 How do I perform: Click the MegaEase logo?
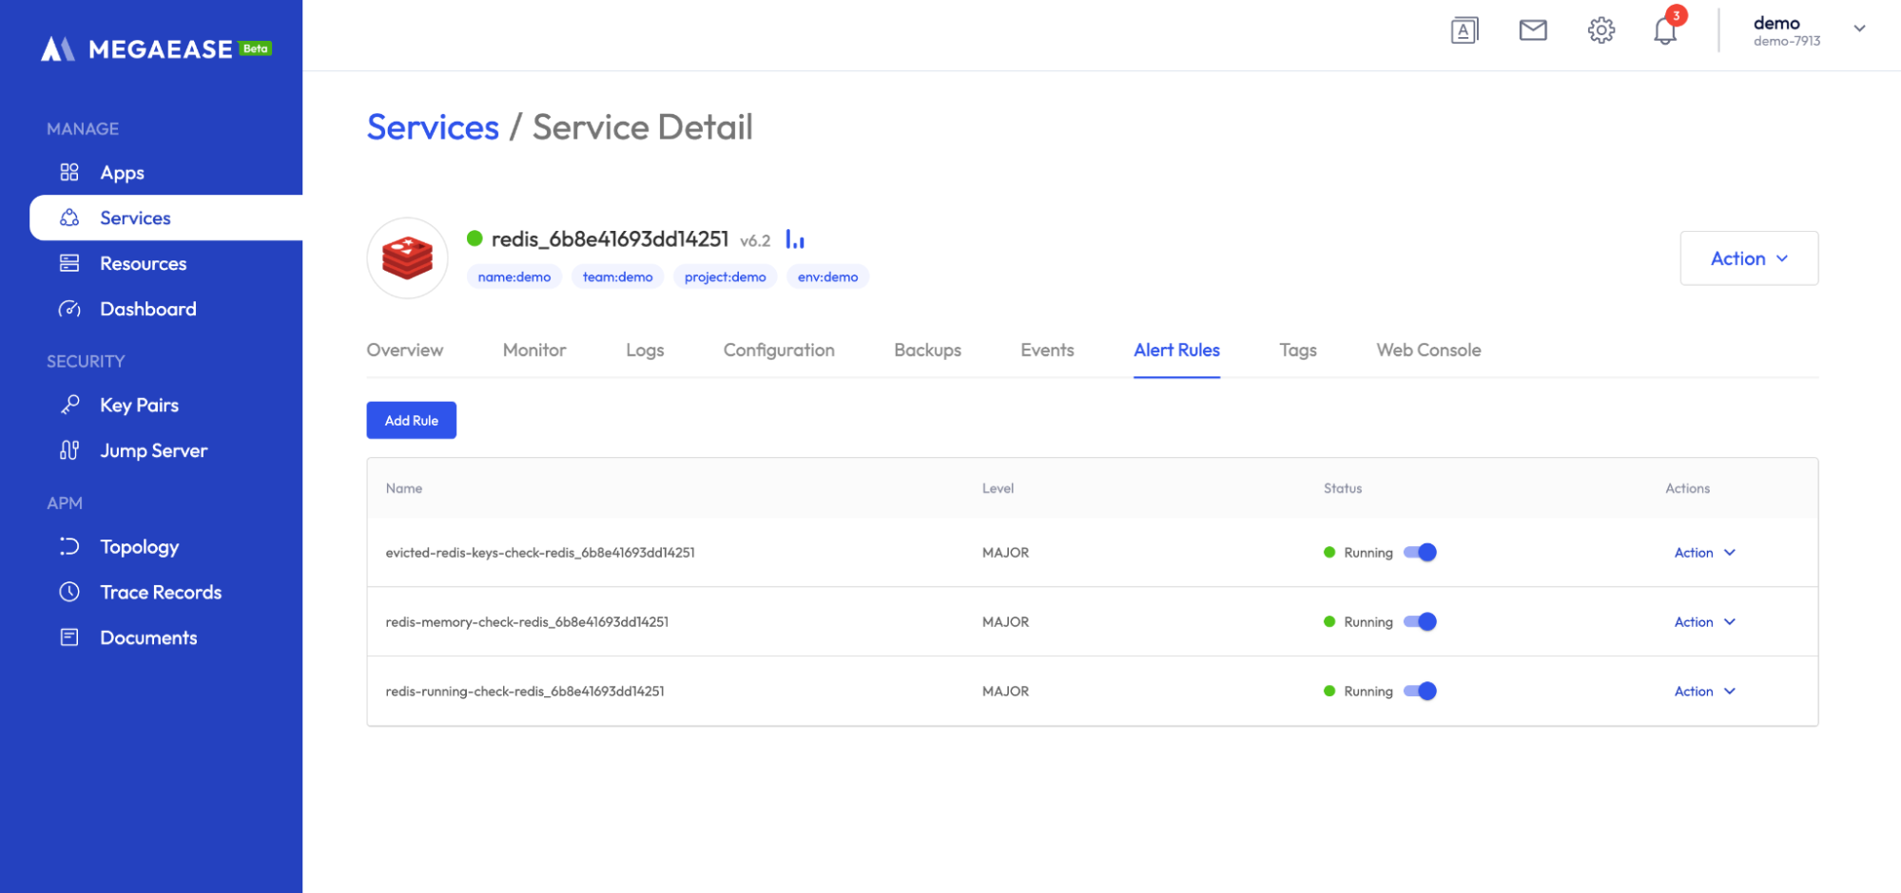[137, 48]
